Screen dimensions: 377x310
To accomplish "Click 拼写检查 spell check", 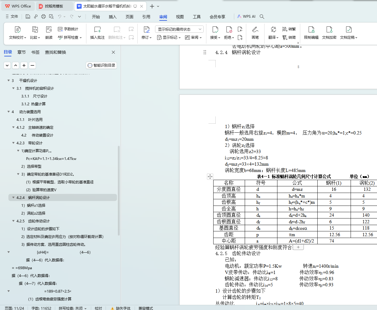I will pyautogui.click(x=70, y=38).
